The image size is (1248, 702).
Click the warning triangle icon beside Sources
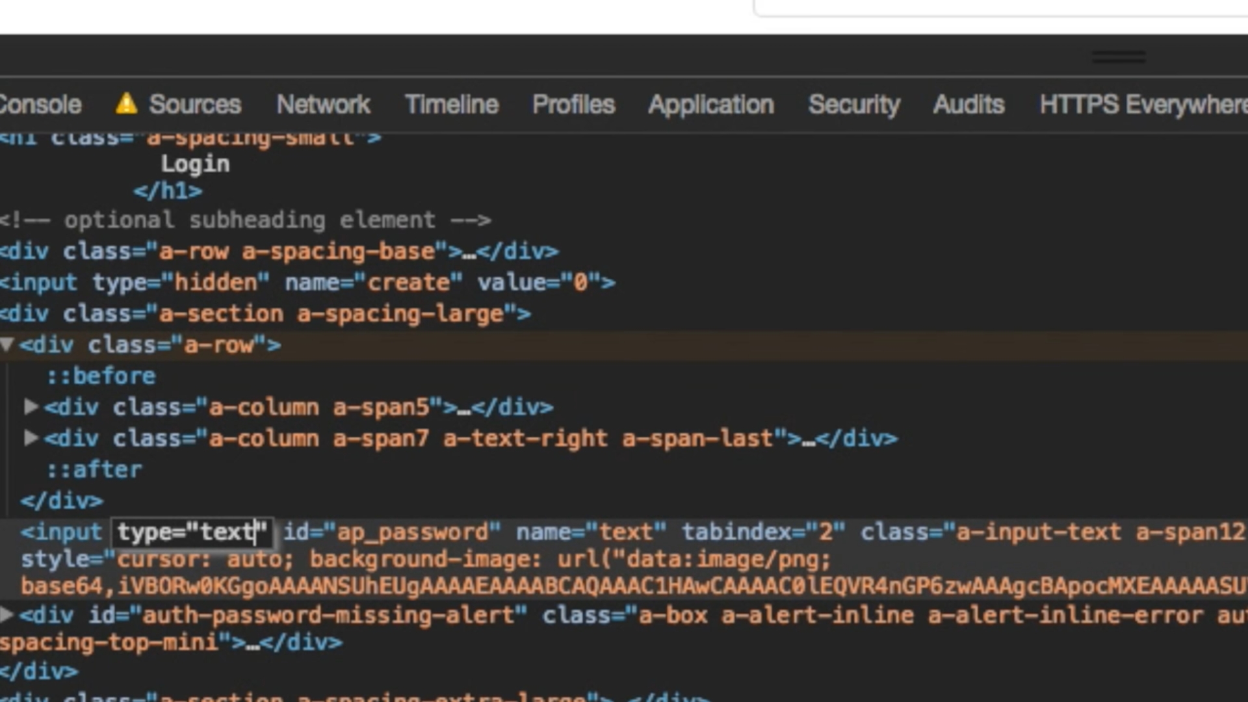126,104
